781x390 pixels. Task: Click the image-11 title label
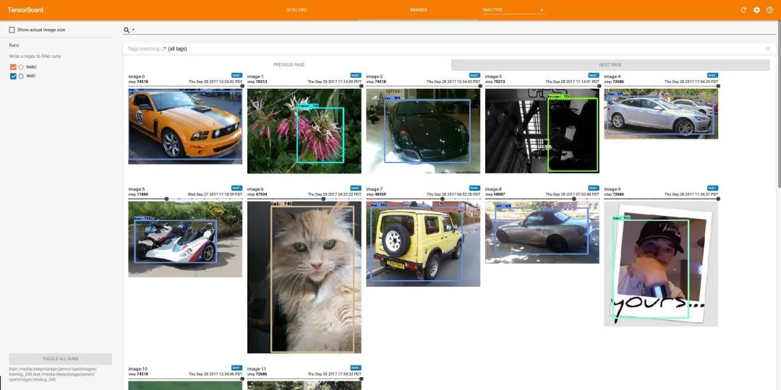click(x=257, y=369)
